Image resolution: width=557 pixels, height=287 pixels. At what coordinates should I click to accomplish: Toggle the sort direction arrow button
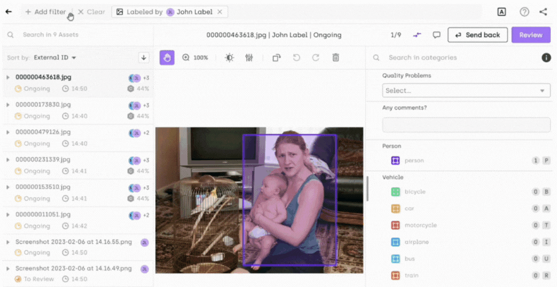coord(144,58)
